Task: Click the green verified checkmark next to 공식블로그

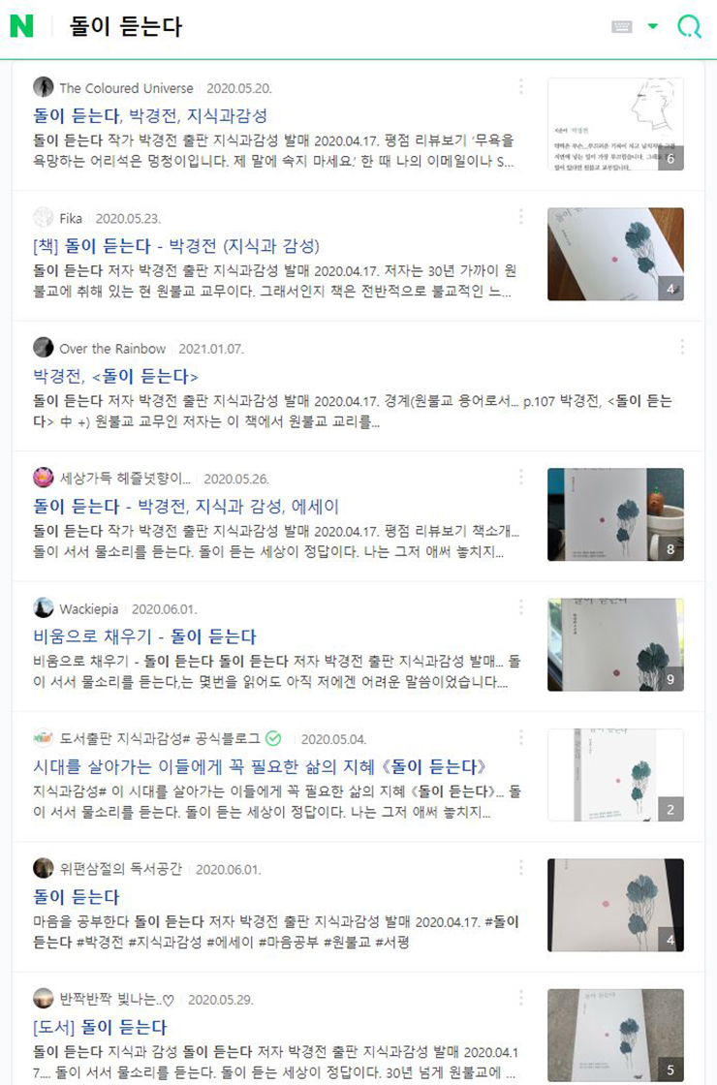Action: [x=273, y=738]
